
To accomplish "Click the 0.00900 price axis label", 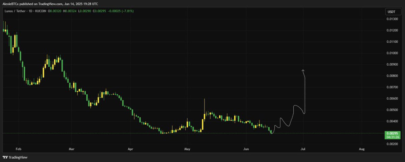I will [x=392, y=65].
